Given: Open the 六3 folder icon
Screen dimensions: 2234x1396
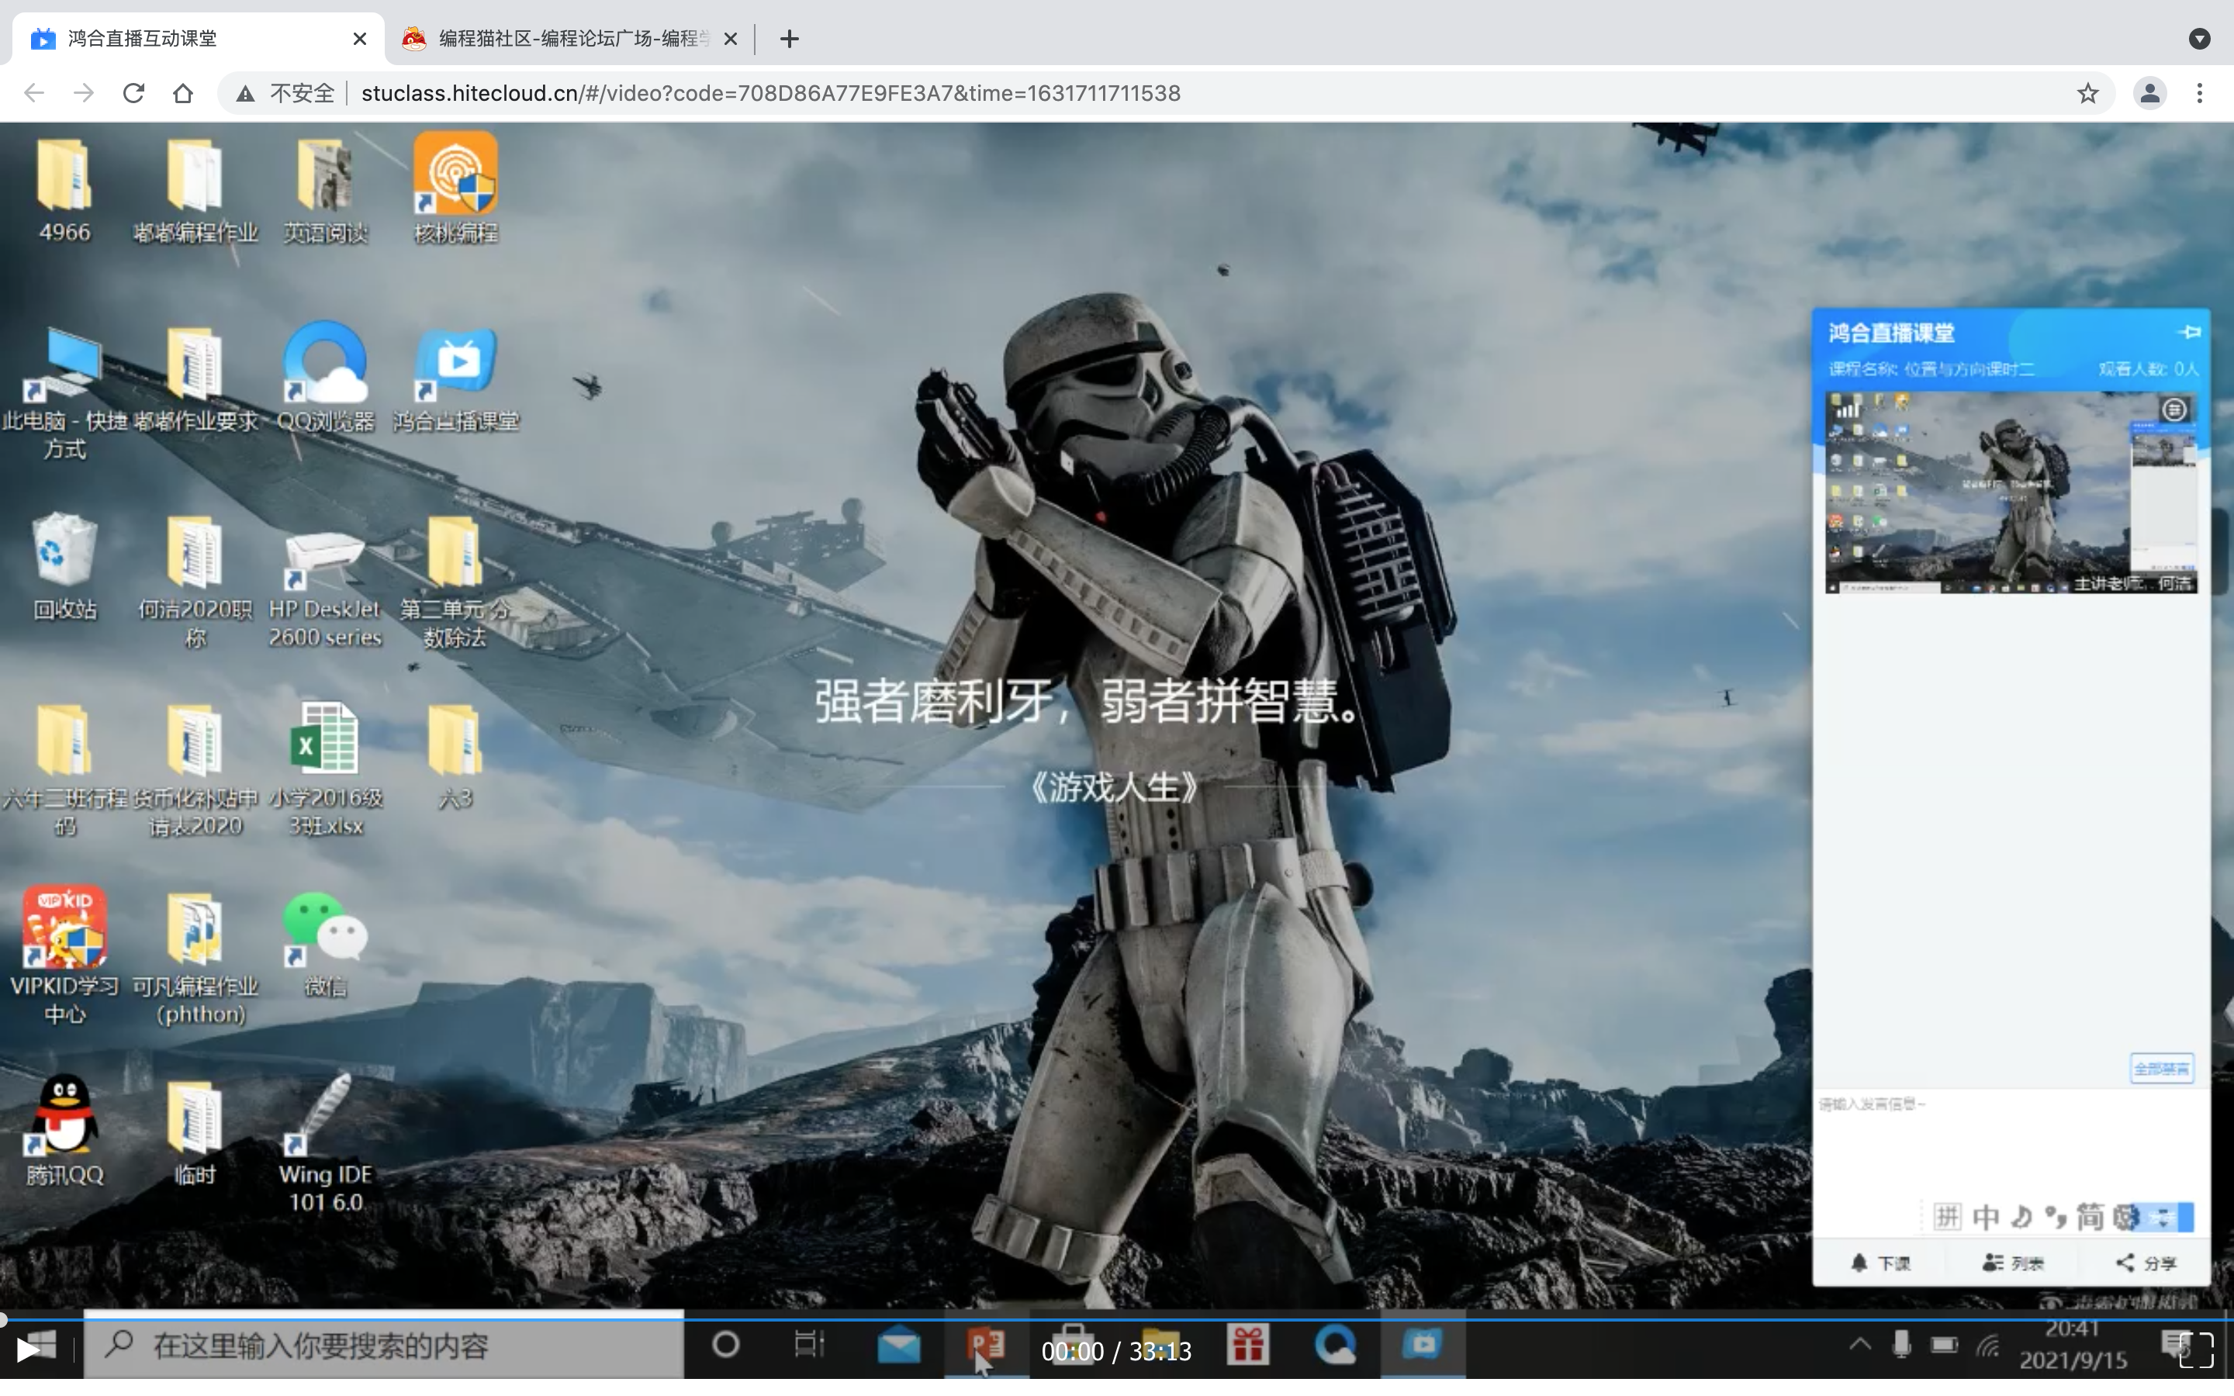Looking at the screenshot, I should click(455, 741).
